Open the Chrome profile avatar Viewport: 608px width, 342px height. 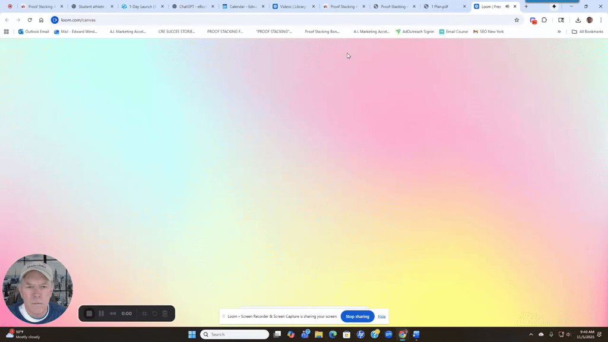pyautogui.click(x=590, y=20)
